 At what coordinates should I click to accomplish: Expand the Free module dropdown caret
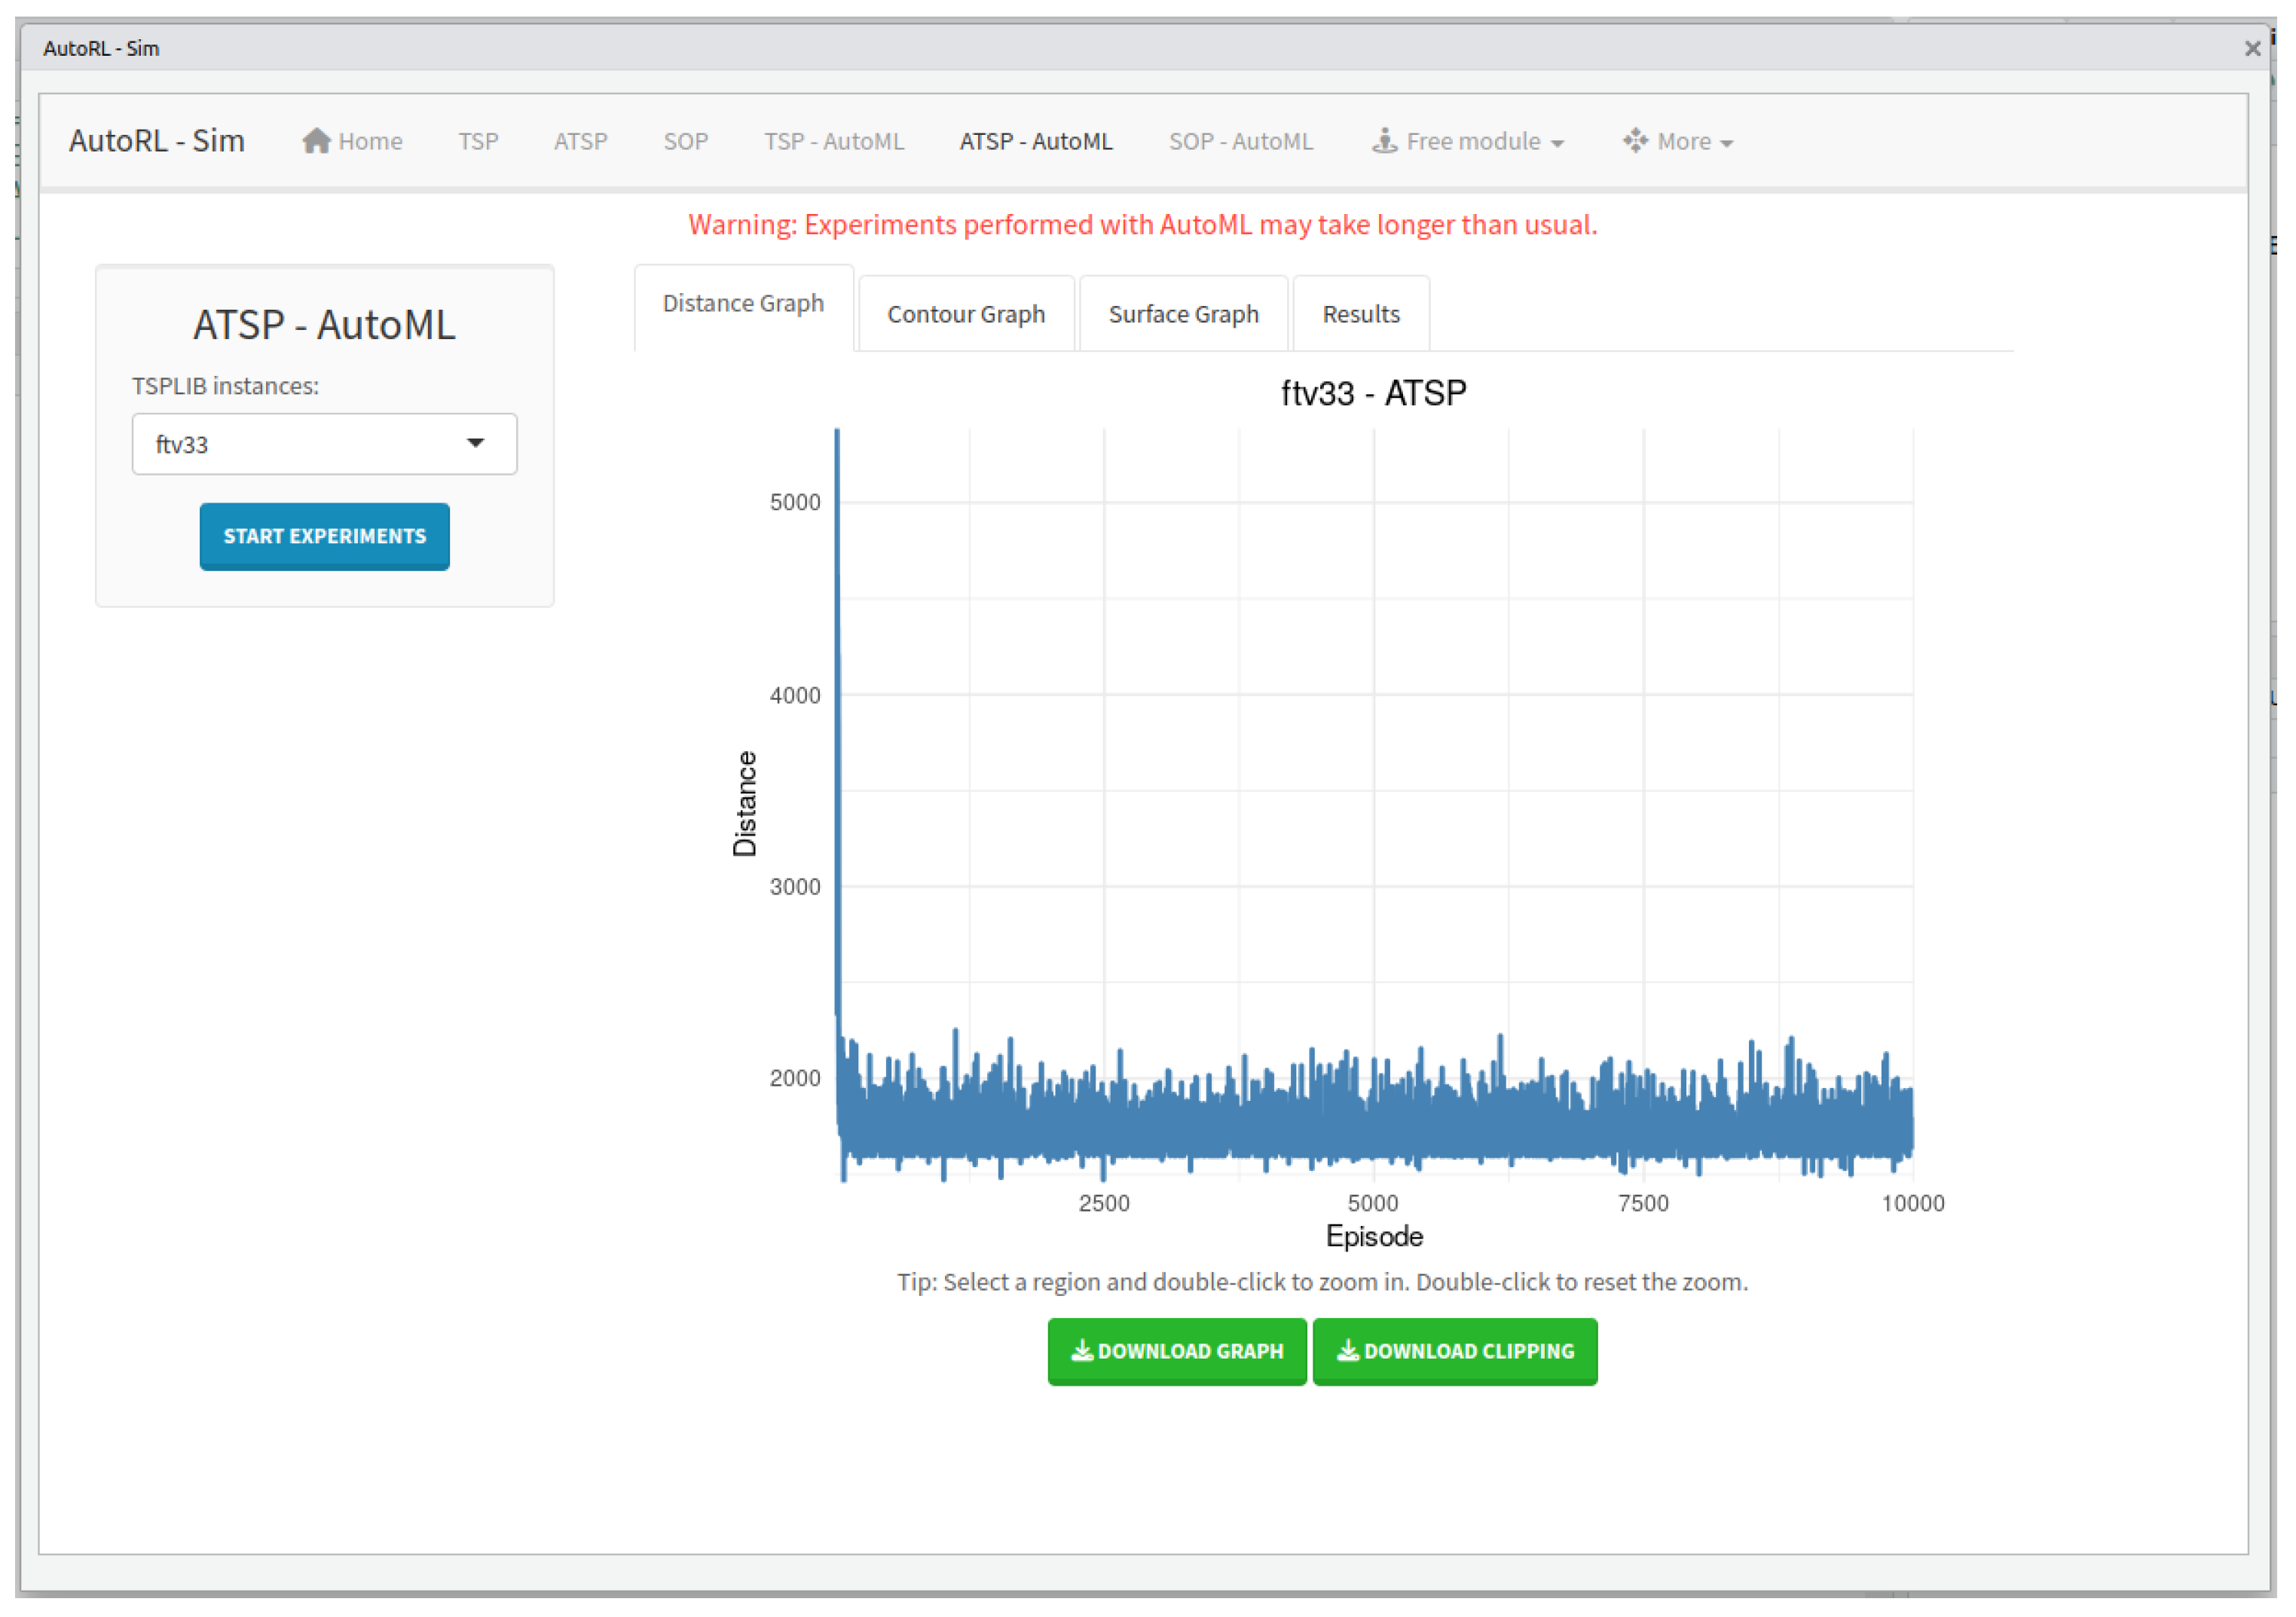pyautogui.click(x=1557, y=144)
